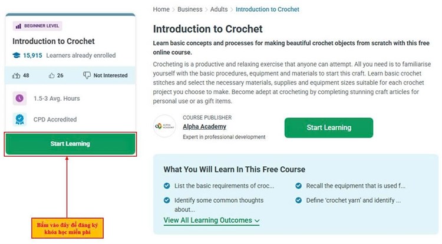The width and height of the screenshot is (442, 244).
Task: Click the Beginner Level badge
Action: click(37, 26)
